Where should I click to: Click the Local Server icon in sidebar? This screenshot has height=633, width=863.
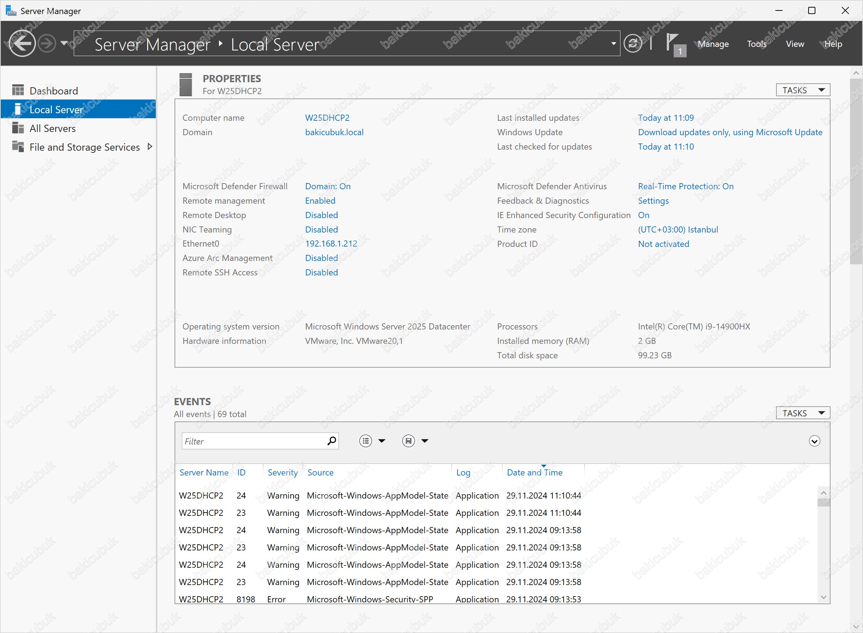click(x=18, y=109)
